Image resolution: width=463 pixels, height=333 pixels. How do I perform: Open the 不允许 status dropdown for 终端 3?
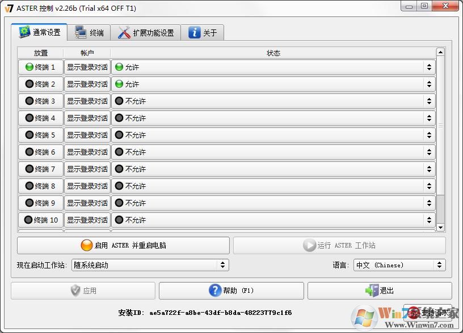[x=428, y=101]
